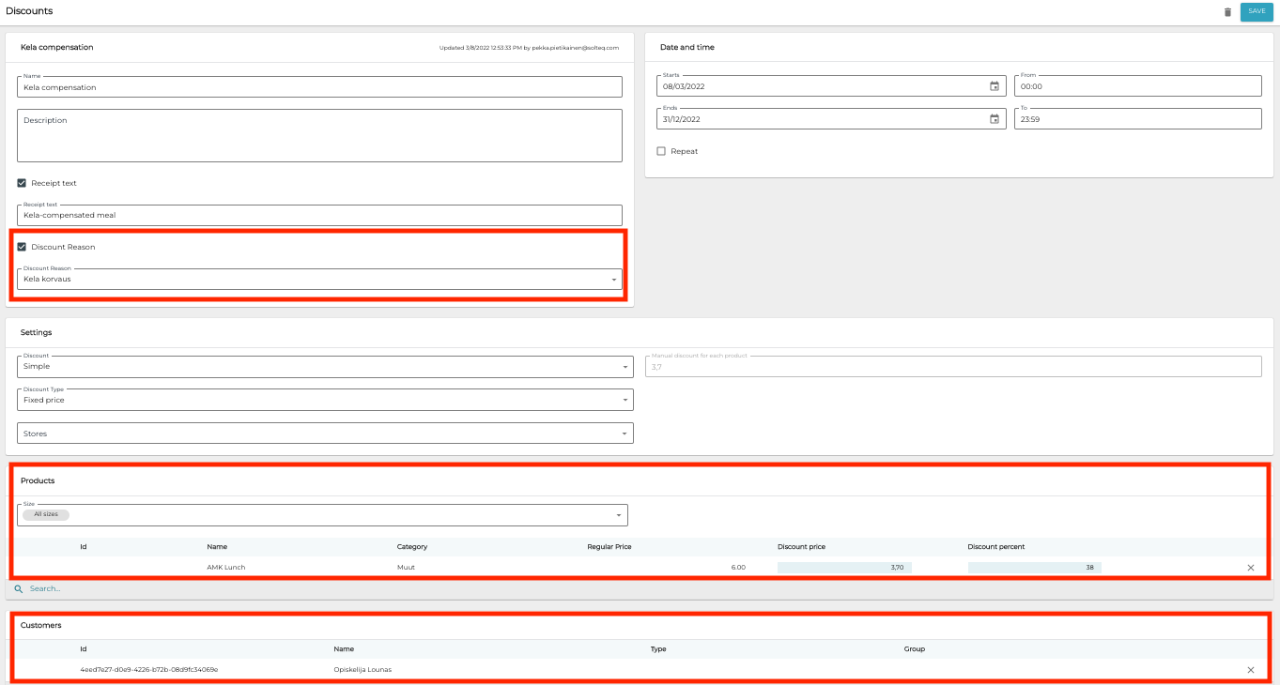
Task: Click the Name input field
Action: click(319, 87)
